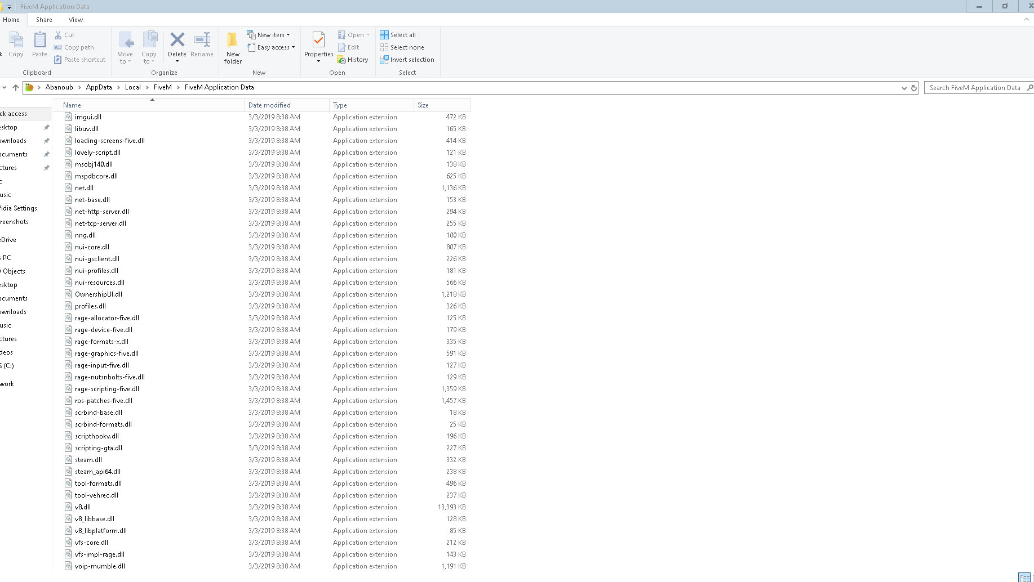The width and height of the screenshot is (1034, 582).
Task: Select the (C:) drive in sidebar
Action: tap(8, 366)
